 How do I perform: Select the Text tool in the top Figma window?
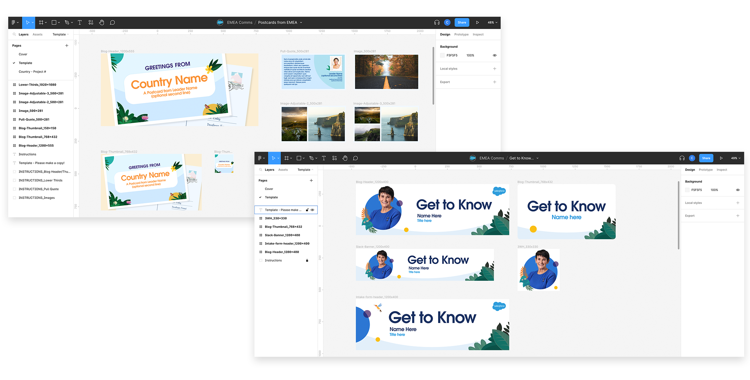80,23
